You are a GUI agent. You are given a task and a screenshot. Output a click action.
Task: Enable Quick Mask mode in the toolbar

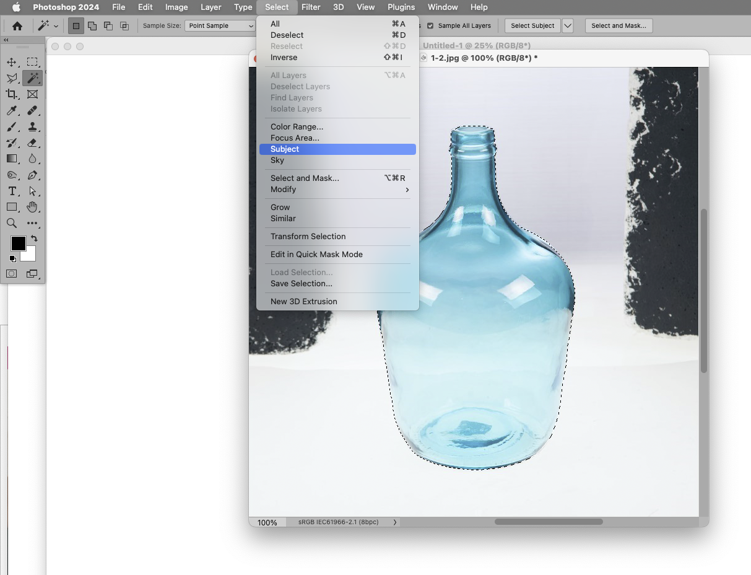pyautogui.click(x=11, y=274)
